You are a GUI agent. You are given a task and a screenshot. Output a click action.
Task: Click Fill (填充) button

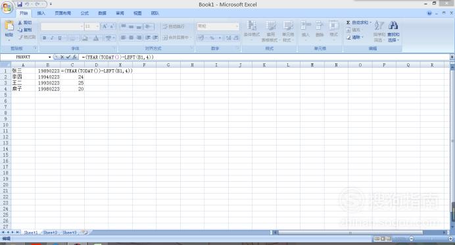coord(354,30)
